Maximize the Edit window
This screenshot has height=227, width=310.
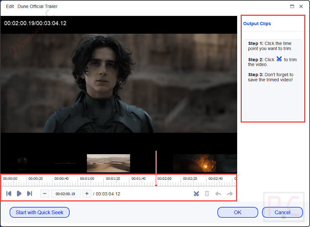pyautogui.click(x=292, y=6)
